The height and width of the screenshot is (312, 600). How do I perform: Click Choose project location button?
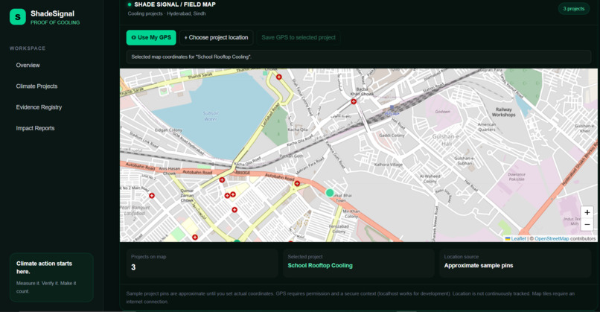point(216,37)
